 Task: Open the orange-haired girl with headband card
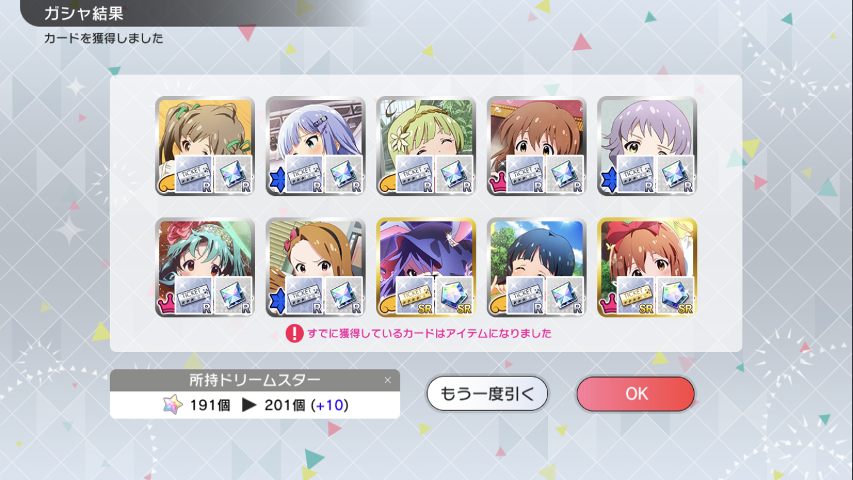pyautogui.click(x=316, y=268)
